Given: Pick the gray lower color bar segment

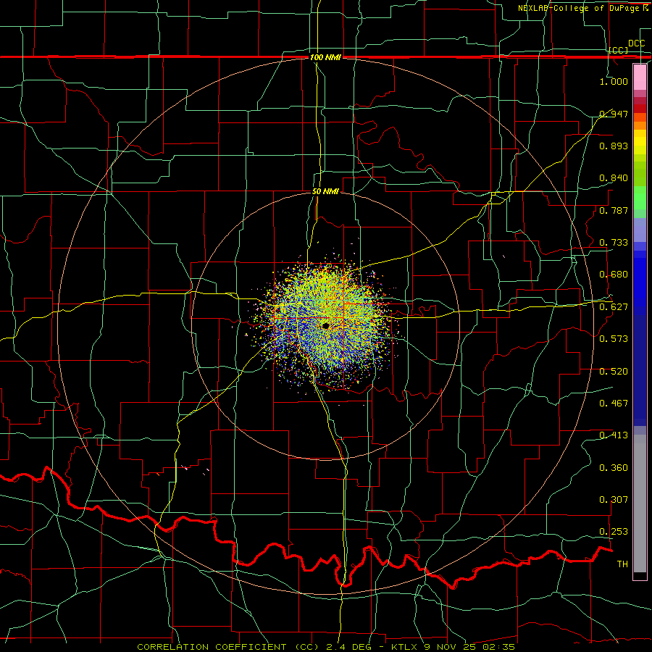Looking at the screenshot, I should (x=640, y=503).
